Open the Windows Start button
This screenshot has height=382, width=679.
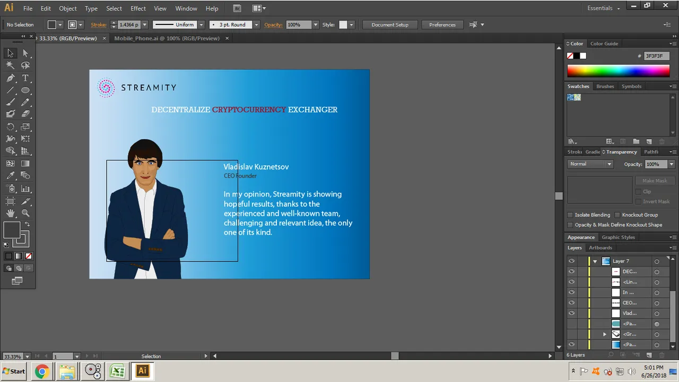(14, 371)
